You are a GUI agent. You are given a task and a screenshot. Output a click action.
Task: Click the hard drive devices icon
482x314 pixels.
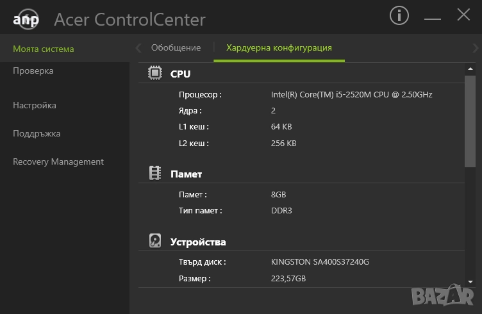[155, 241]
